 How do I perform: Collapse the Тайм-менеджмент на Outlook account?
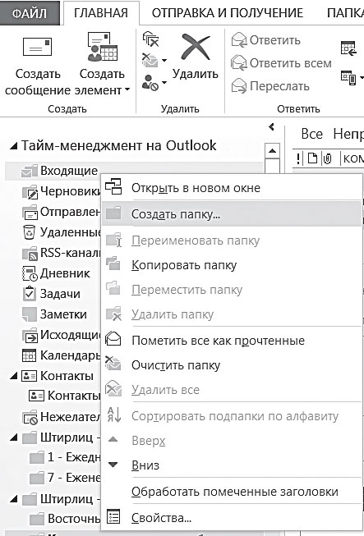point(13,146)
